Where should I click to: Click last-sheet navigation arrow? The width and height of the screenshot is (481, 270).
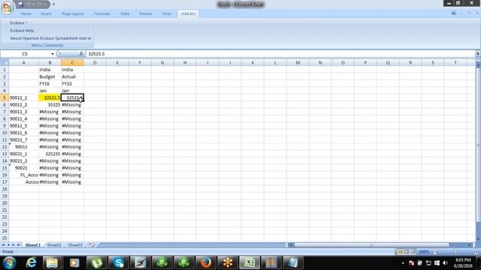click(x=19, y=245)
